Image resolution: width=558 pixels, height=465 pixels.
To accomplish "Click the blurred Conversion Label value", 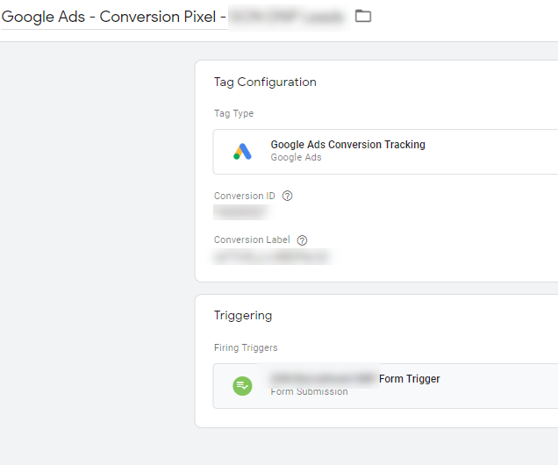I will click(x=272, y=256).
